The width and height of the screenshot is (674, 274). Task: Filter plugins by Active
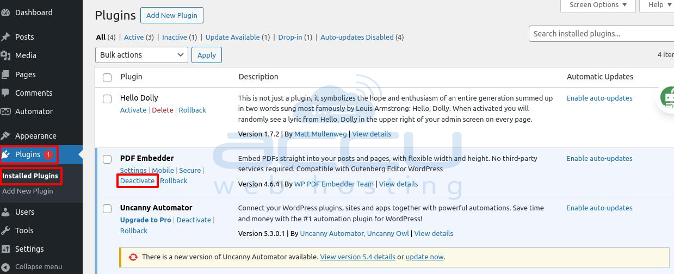[134, 38]
